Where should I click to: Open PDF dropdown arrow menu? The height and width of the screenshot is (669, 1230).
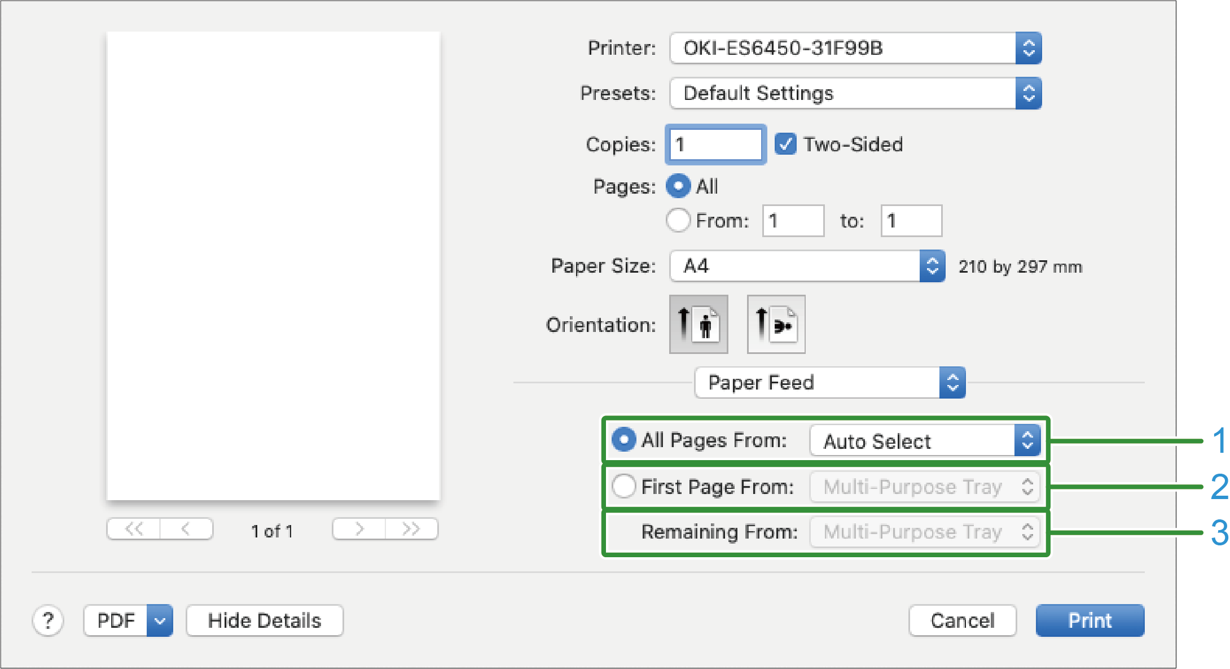[x=160, y=621]
